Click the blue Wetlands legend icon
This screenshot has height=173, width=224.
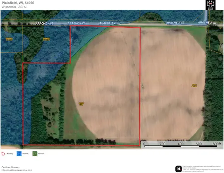pos(19,153)
